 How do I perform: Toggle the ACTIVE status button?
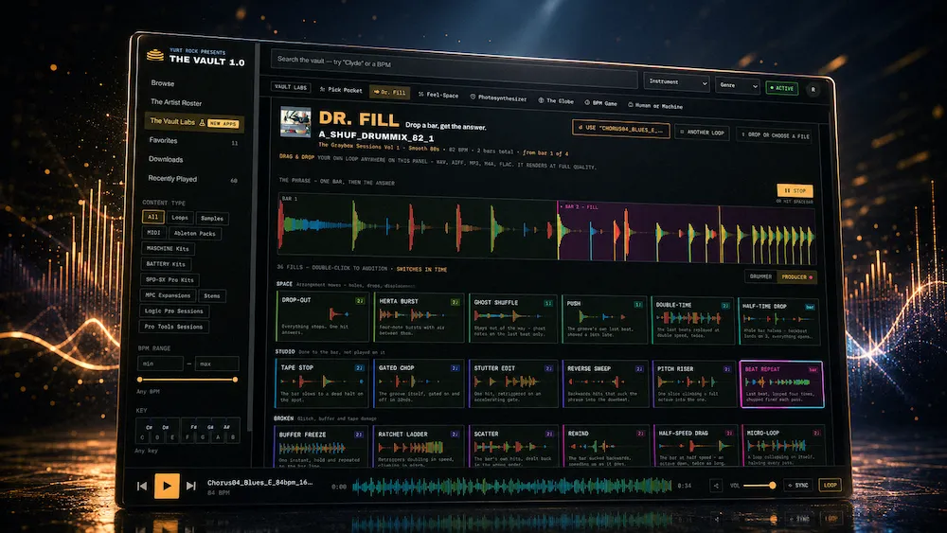coord(782,88)
